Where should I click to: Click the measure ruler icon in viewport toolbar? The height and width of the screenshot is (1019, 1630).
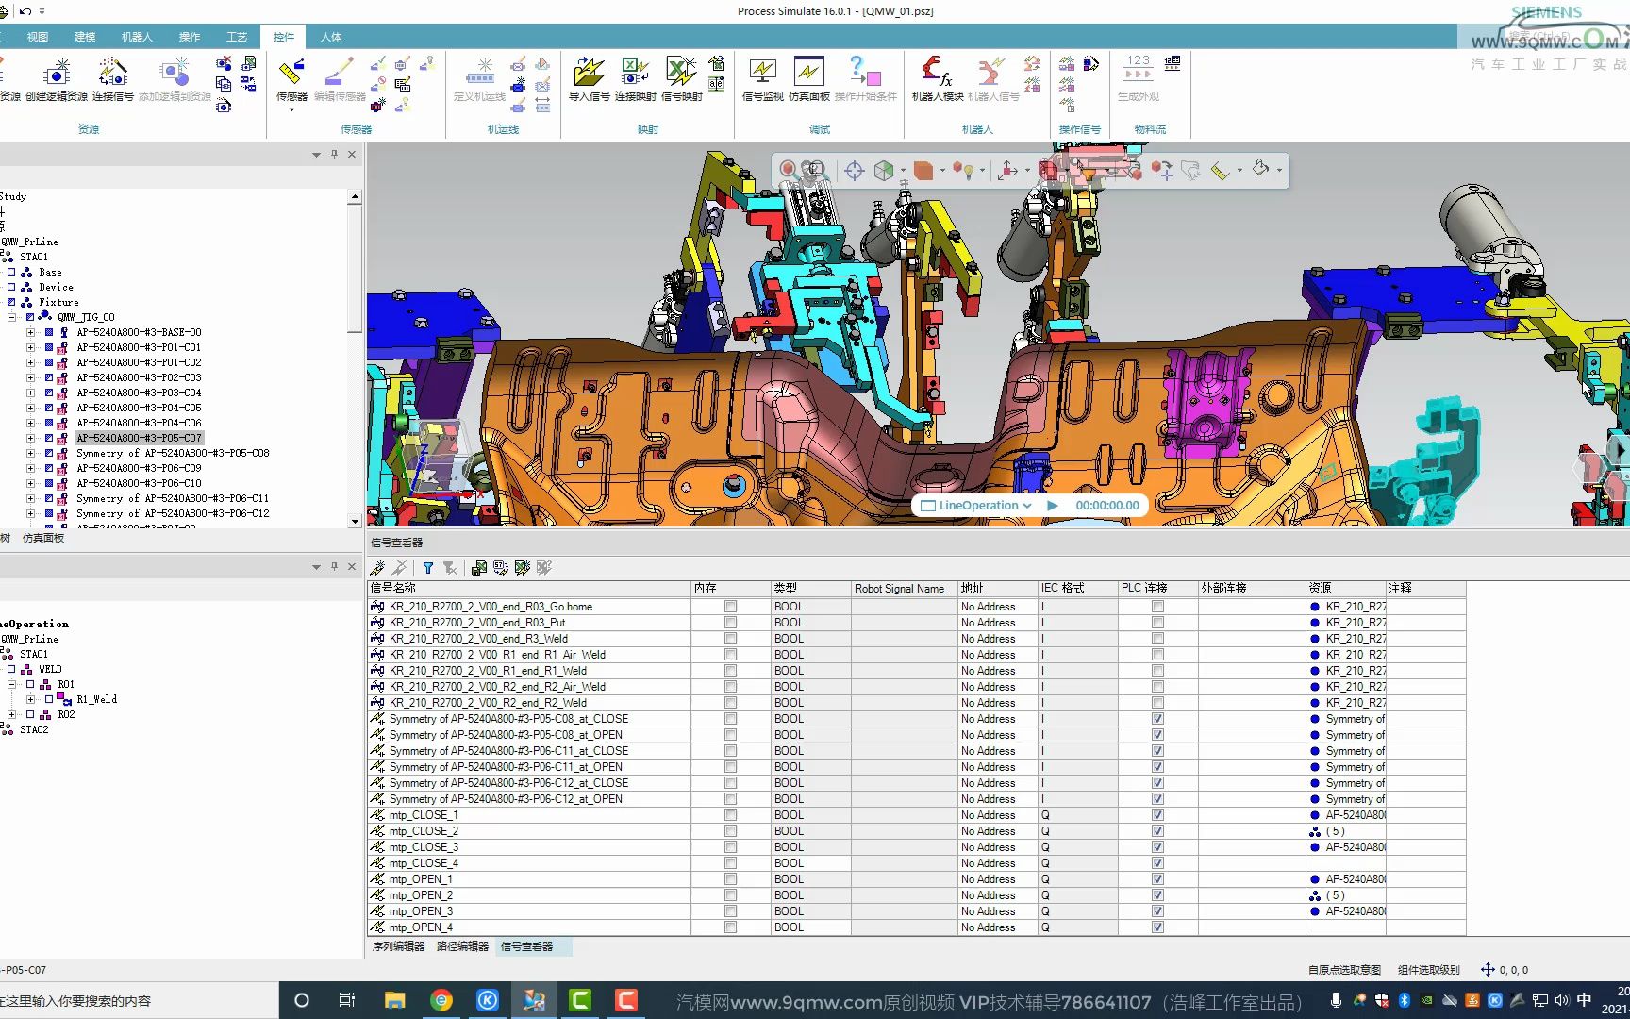1221,170
